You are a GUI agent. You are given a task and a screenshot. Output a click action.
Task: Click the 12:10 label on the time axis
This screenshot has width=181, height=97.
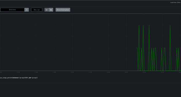[x=144, y=72]
